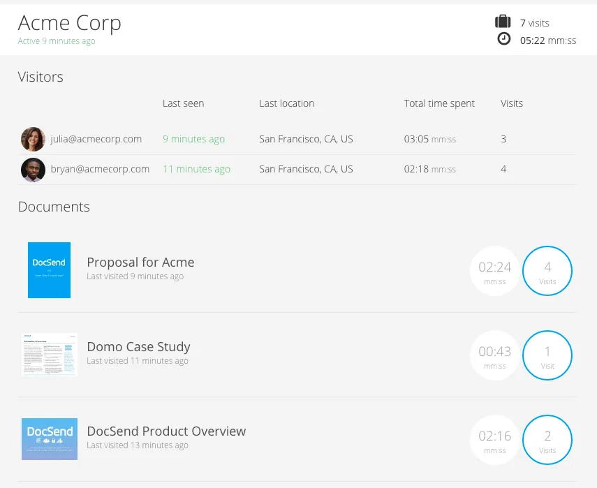Click the 00:43 time circle
Viewport: 597px width, 488px height.
pyautogui.click(x=494, y=355)
